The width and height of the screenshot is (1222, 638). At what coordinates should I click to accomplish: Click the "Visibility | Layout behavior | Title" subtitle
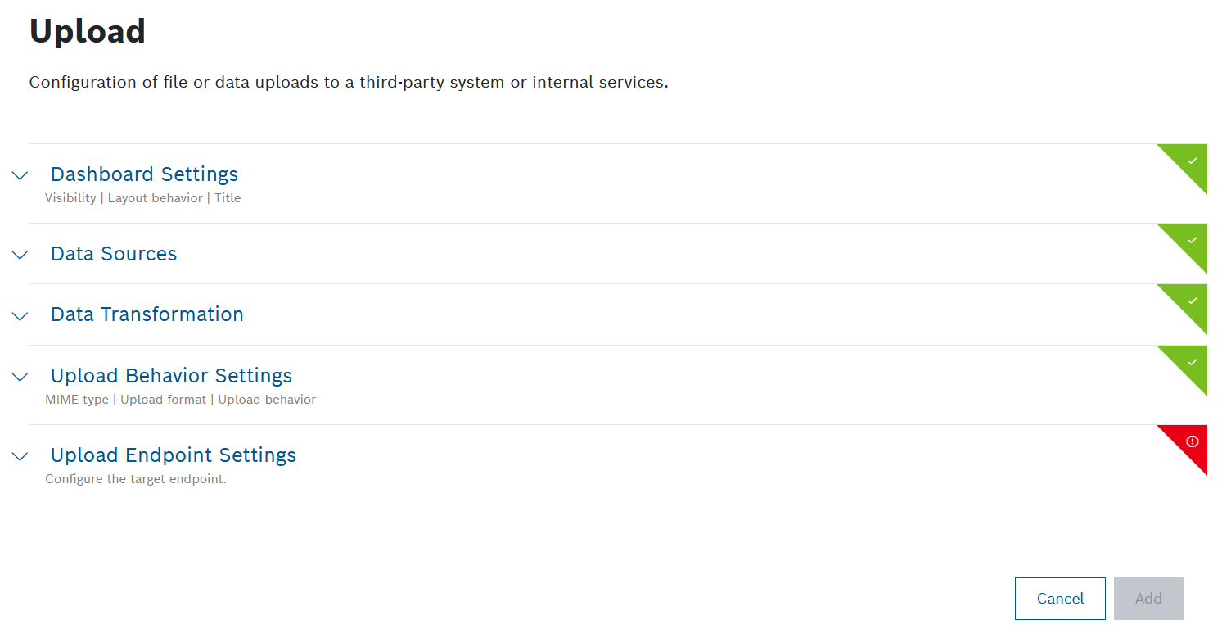click(143, 198)
